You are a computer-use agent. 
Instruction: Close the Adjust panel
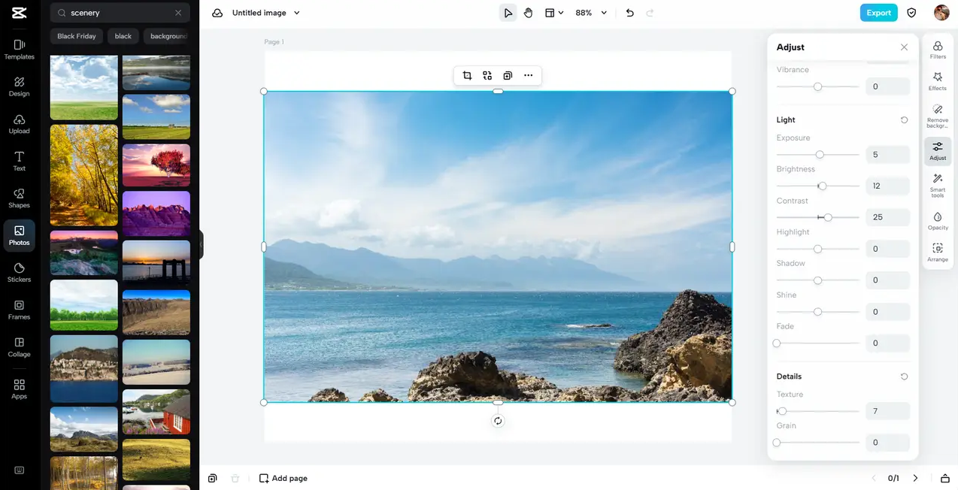coord(904,47)
